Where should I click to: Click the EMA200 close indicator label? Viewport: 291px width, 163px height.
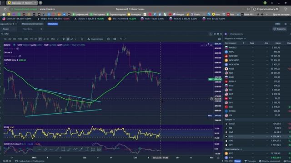(x=11, y=60)
